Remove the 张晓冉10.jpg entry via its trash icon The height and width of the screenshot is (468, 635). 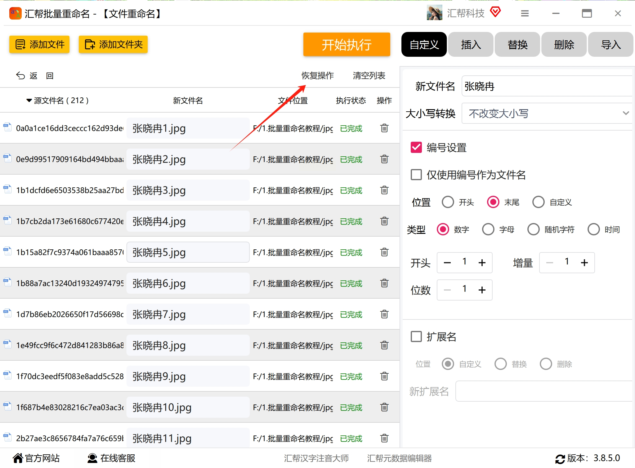coord(384,407)
